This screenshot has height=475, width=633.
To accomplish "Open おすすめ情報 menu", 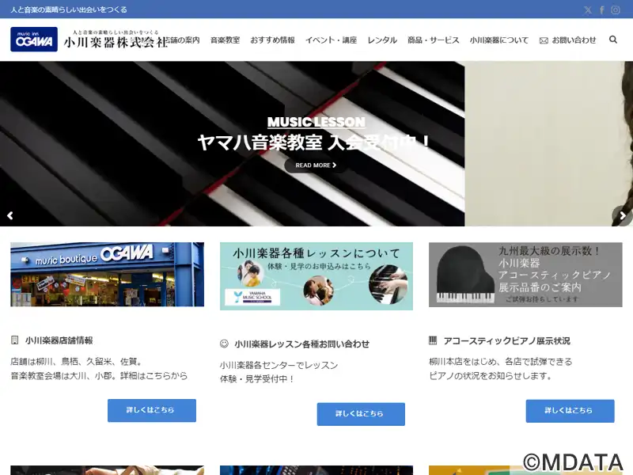I will pyautogui.click(x=272, y=40).
